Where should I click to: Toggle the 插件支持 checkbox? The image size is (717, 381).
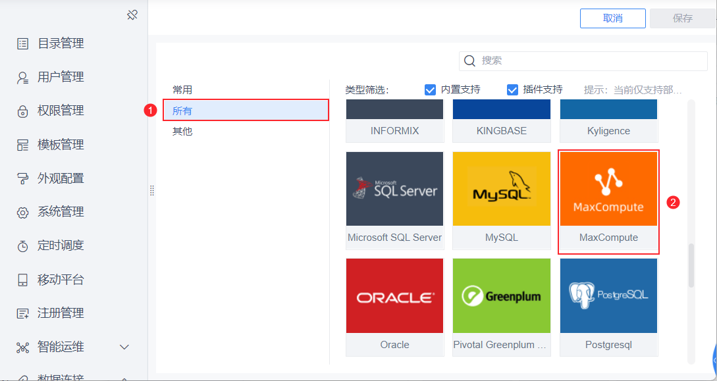[512, 89]
